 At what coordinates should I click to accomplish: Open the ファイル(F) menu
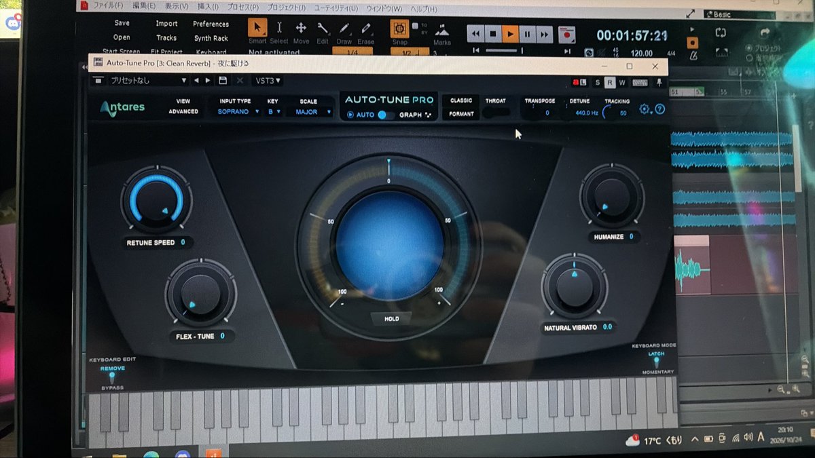click(x=109, y=7)
